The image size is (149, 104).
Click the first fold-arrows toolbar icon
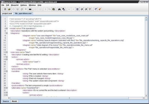tap(82, 9)
